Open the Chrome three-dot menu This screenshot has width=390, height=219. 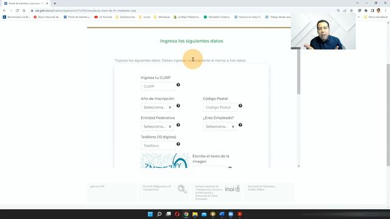[x=386, y=11]
